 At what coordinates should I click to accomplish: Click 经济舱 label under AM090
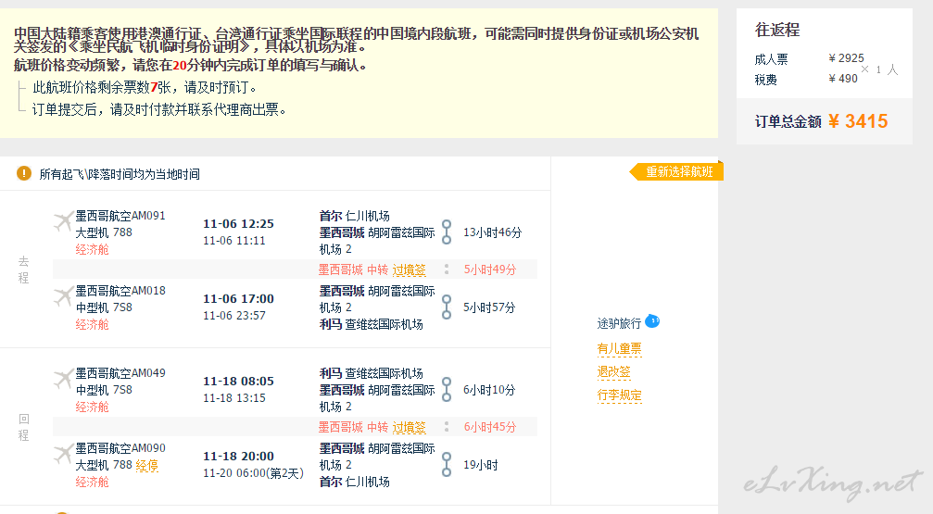tap(93, 482)
